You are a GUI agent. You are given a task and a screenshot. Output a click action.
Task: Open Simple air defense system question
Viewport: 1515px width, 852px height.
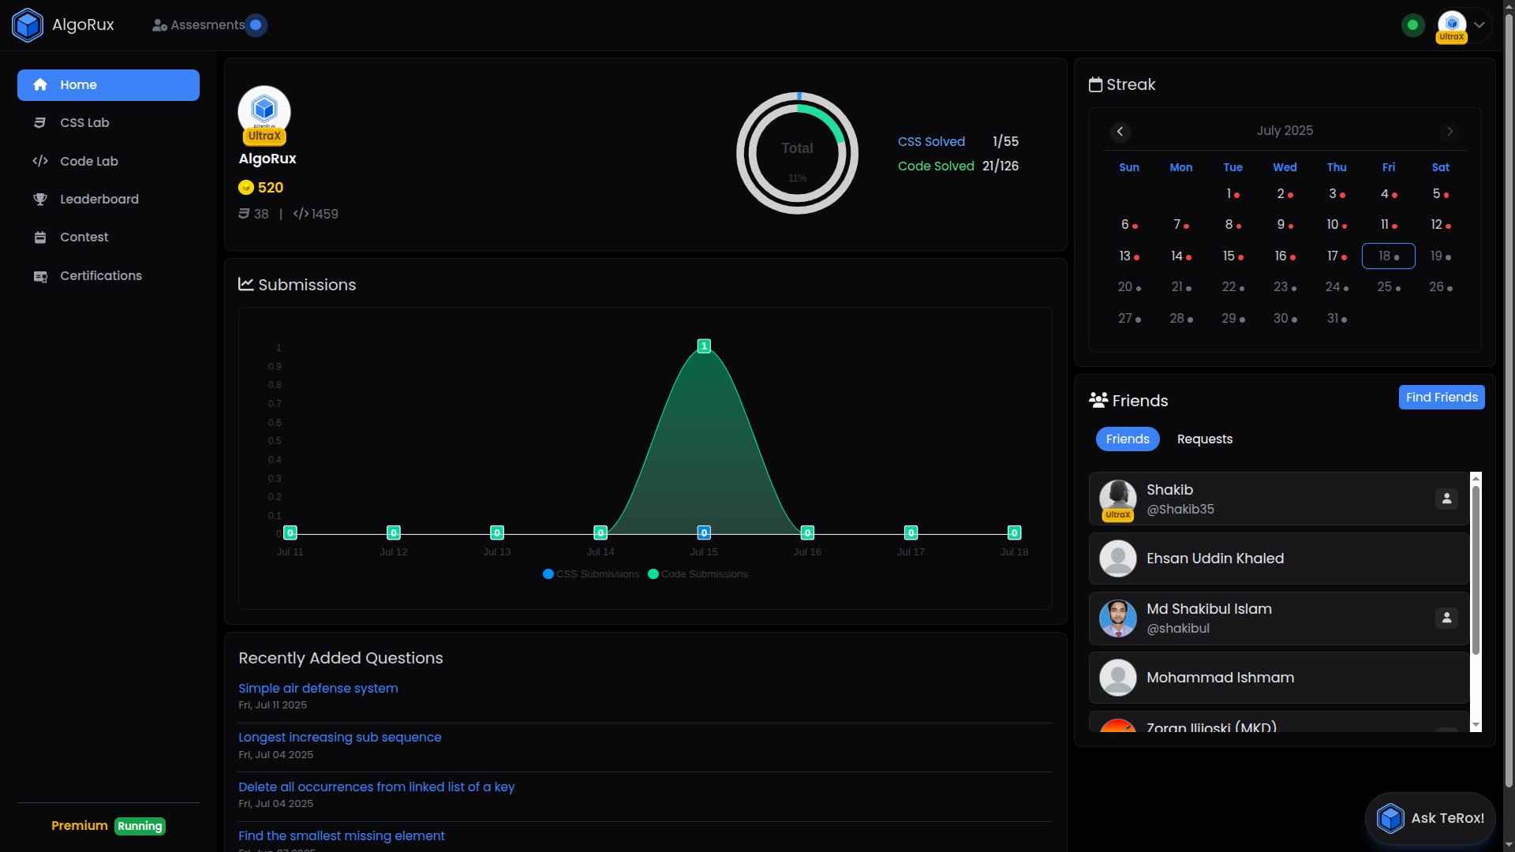[318, 689]
